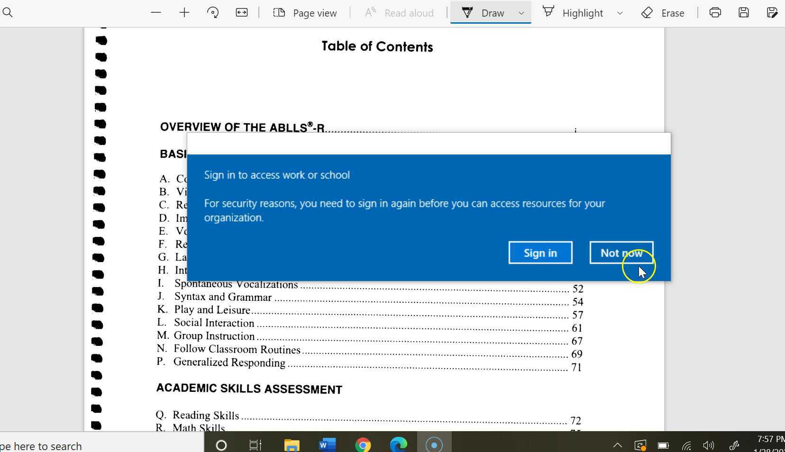Open the PDF search magnifier
This screenshot has width=785, height=452.
(8, 12)
